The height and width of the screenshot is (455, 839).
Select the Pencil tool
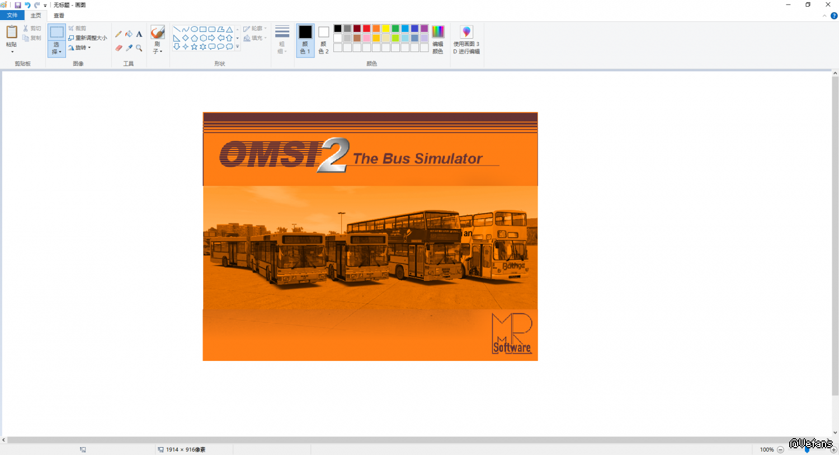pyautogui.click(x=119, y=34)
